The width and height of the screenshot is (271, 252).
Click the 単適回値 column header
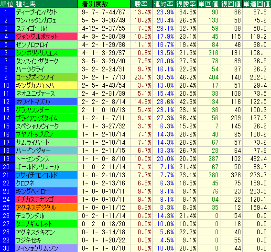257,4
